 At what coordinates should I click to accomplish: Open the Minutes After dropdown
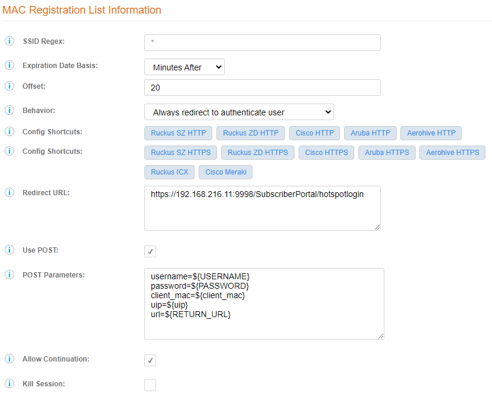184,67
